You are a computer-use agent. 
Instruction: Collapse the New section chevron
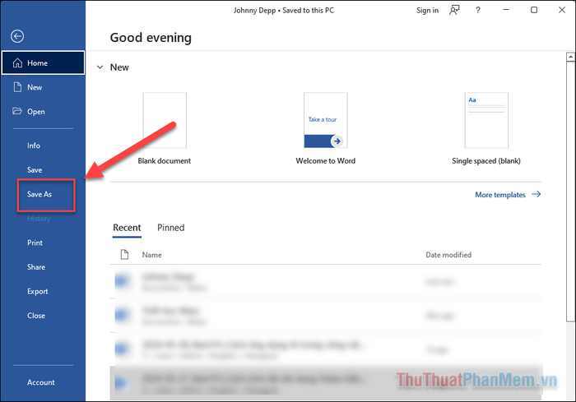click(100, 67)
